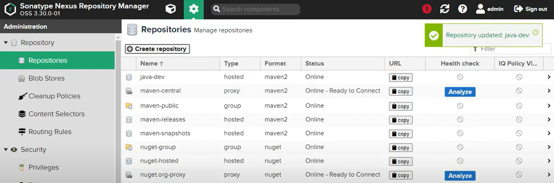Sort by Status column header
Image resolution: width=554 pixels, height=183 pixels.
click(x=343, y=63)
